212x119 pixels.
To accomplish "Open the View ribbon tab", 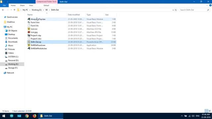I will pos(31,5).
